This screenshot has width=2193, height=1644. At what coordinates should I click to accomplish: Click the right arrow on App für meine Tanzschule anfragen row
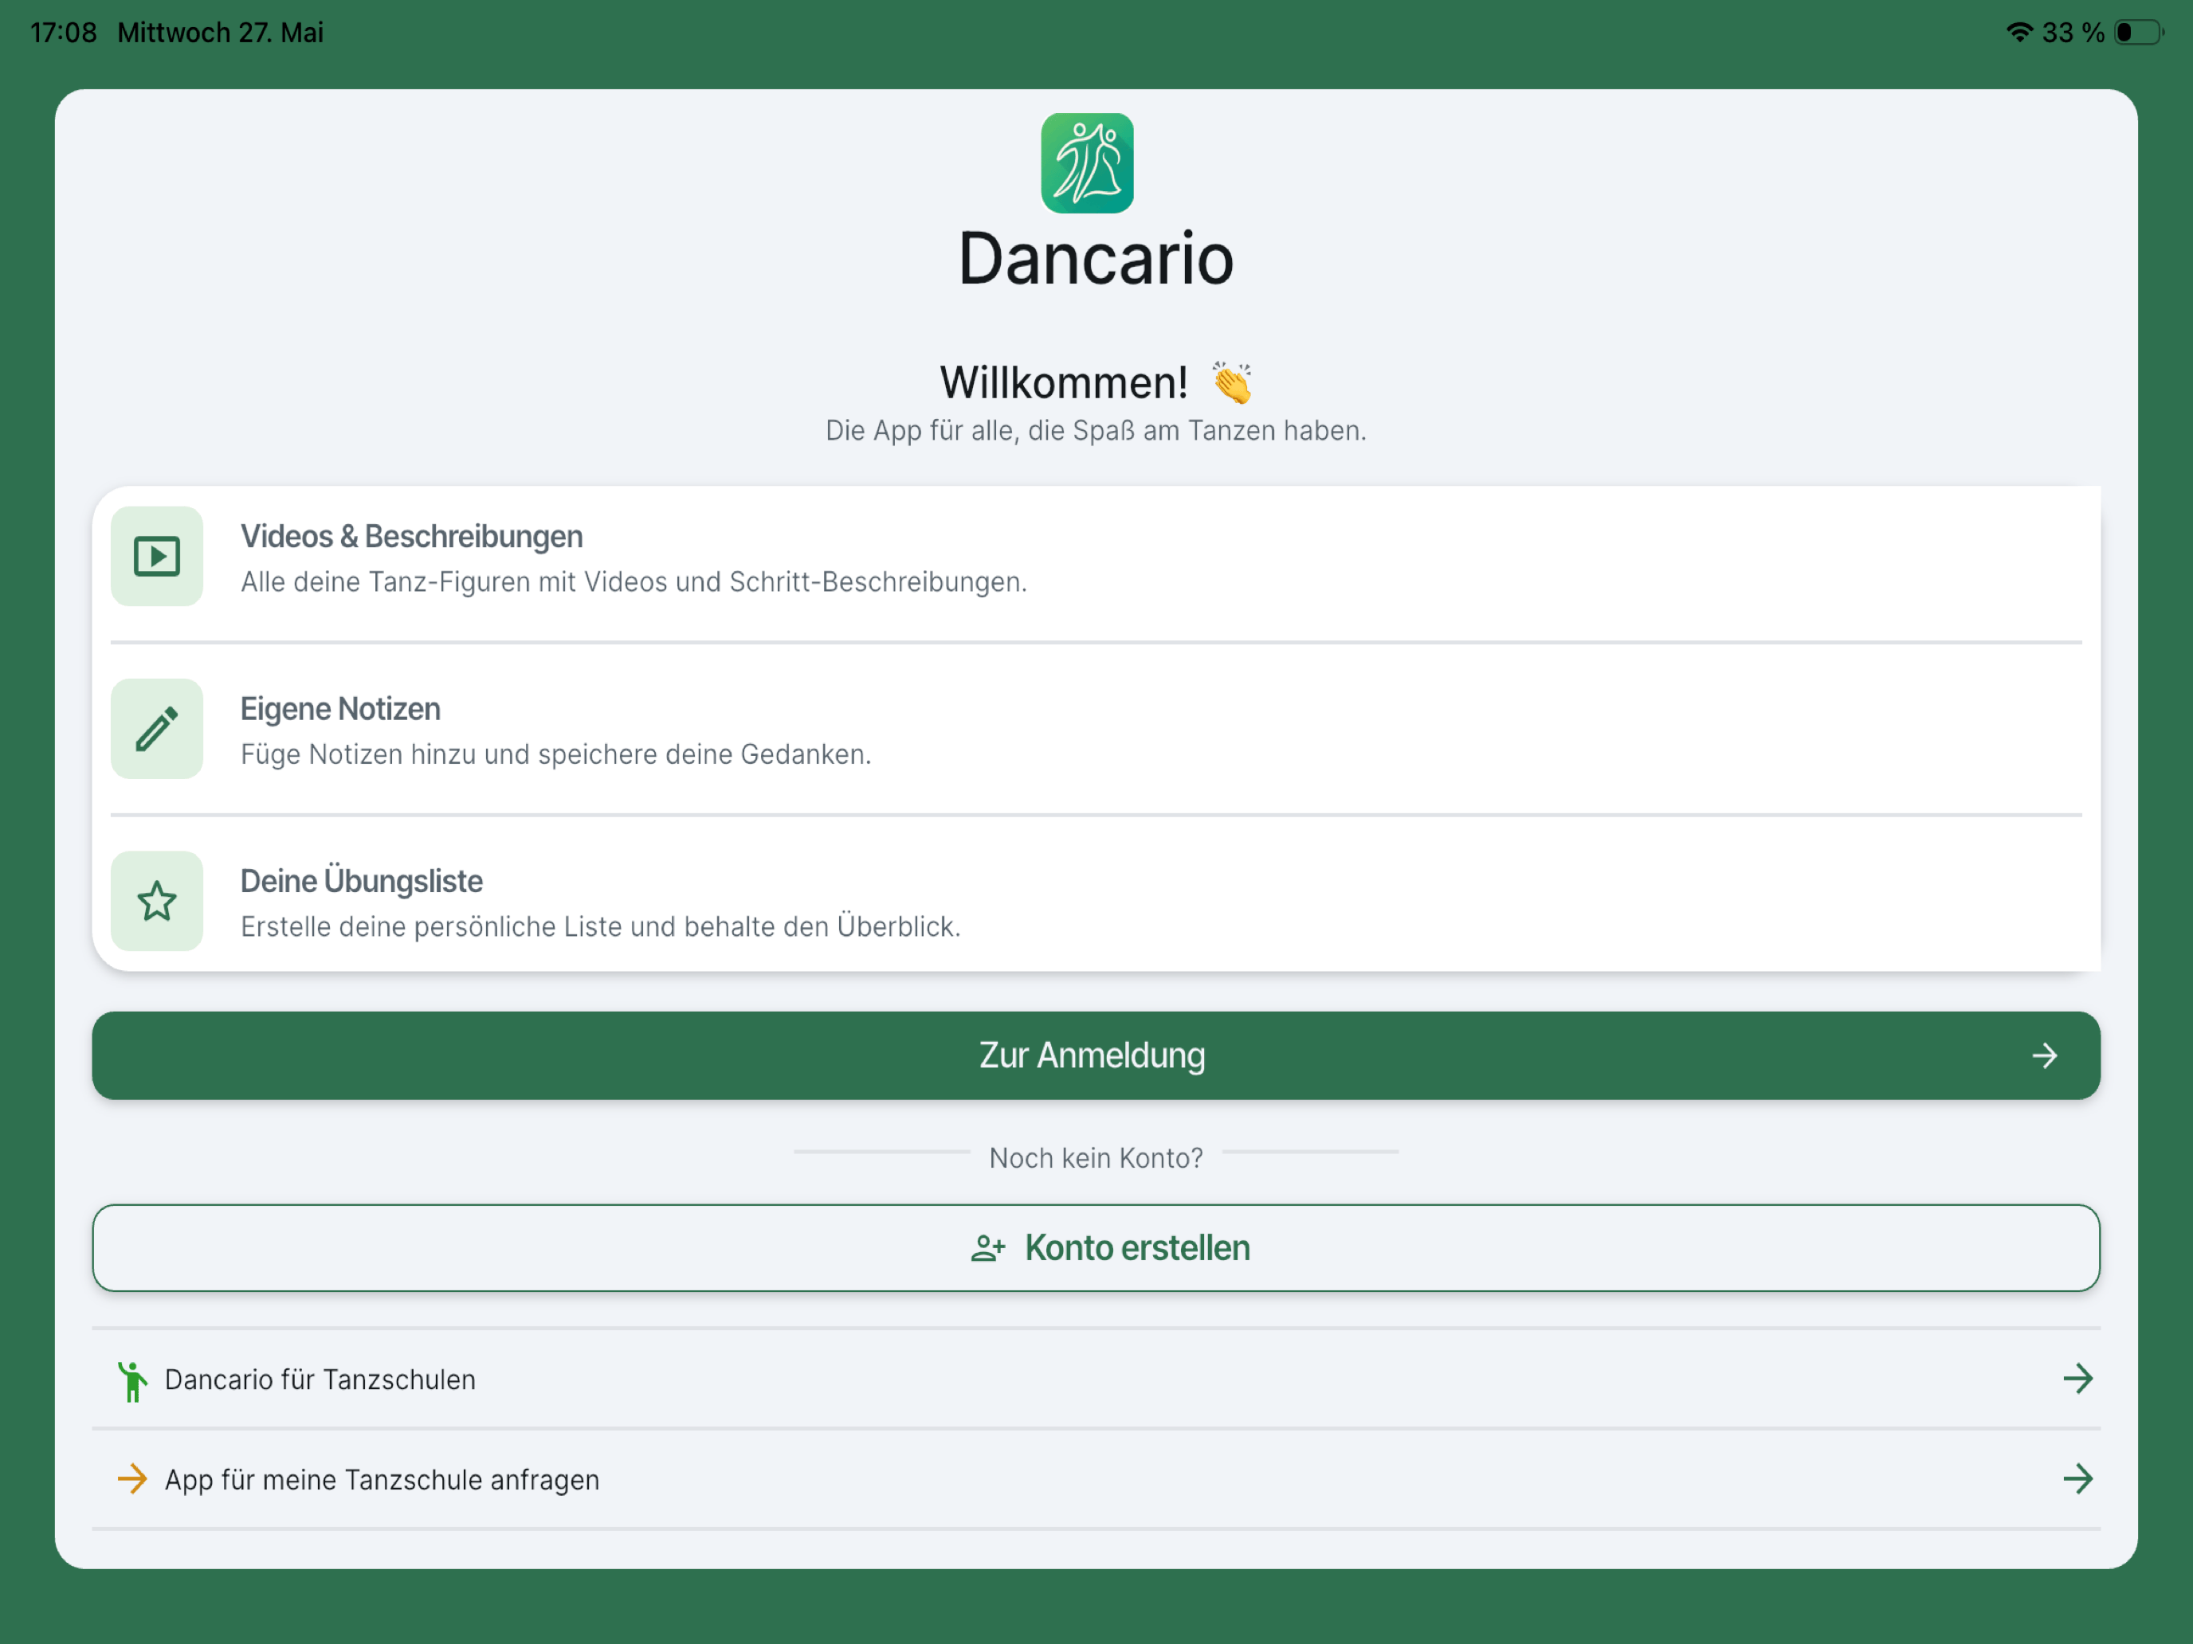(2077, 1479)
